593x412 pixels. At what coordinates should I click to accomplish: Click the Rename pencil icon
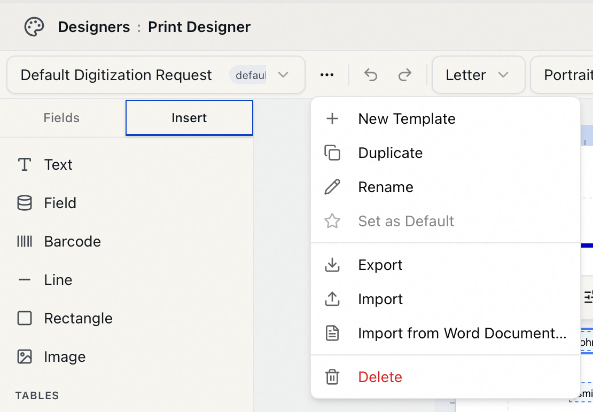(332, 187)
